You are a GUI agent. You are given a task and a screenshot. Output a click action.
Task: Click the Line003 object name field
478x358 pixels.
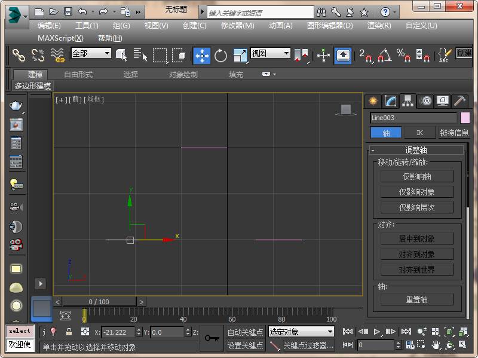tap(413, 118)
